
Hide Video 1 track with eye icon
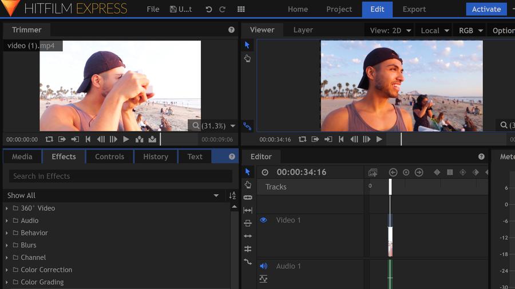point(263,220)
